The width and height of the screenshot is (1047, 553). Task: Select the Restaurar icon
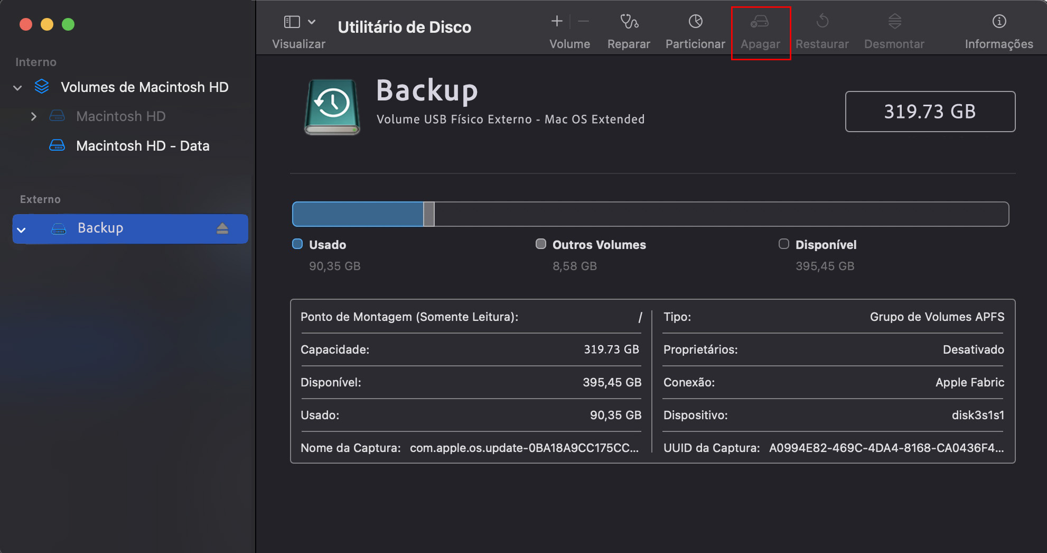[x=822, y=22]
